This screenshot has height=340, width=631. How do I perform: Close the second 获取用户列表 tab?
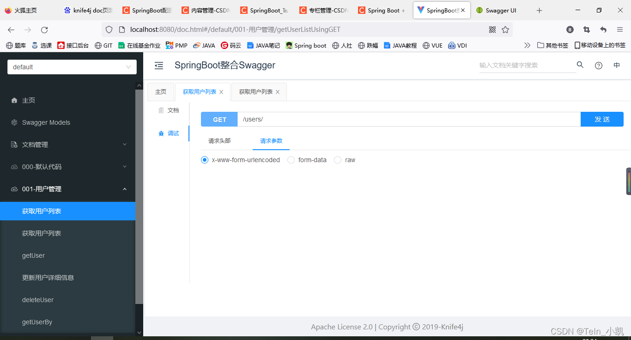coord(278,92)
